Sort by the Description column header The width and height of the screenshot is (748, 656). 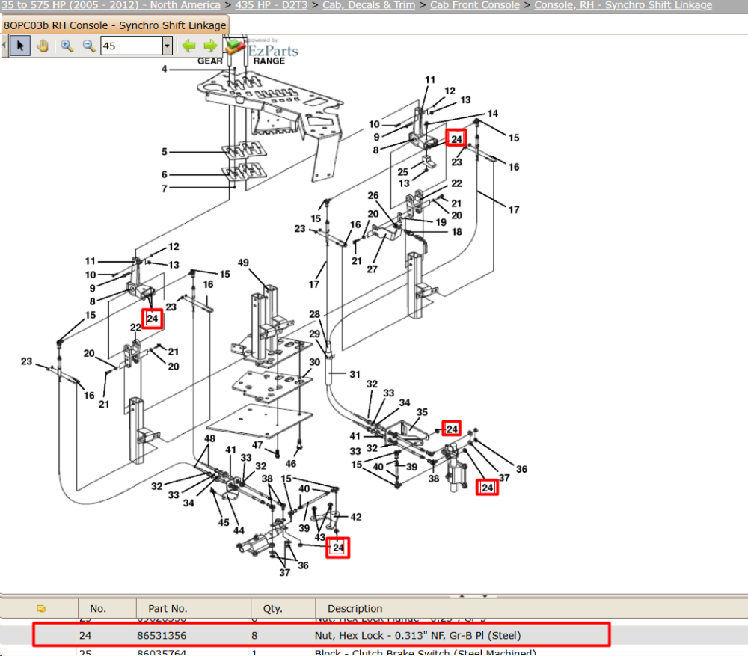[x=355, y=608]
